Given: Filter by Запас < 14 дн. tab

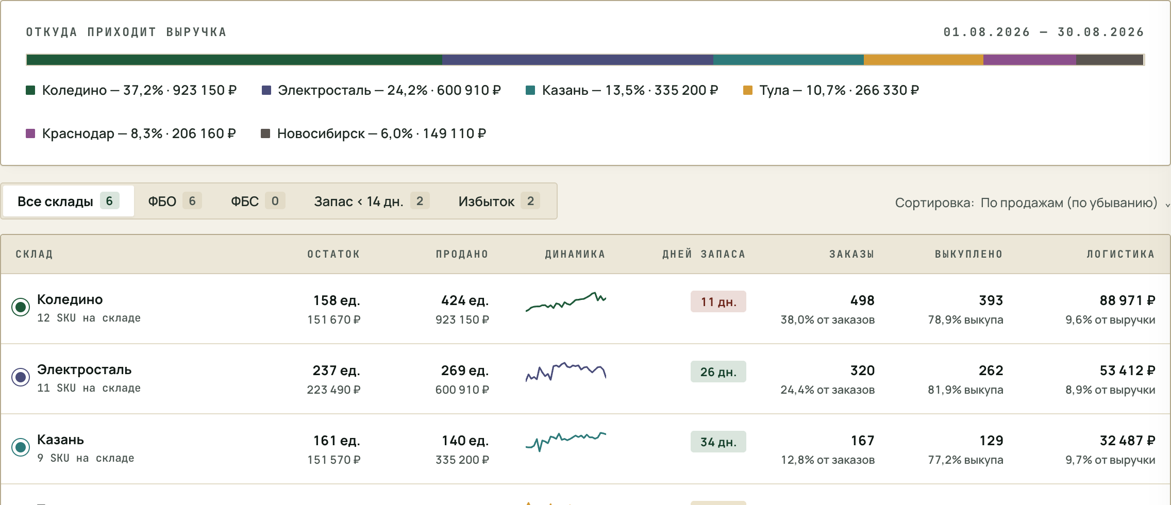Looking at the screenshot, I should [x=372, y=201].
